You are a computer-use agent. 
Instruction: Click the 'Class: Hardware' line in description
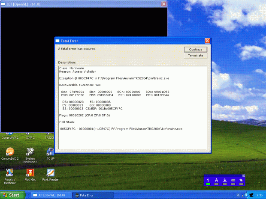click(x=72, y=68)
